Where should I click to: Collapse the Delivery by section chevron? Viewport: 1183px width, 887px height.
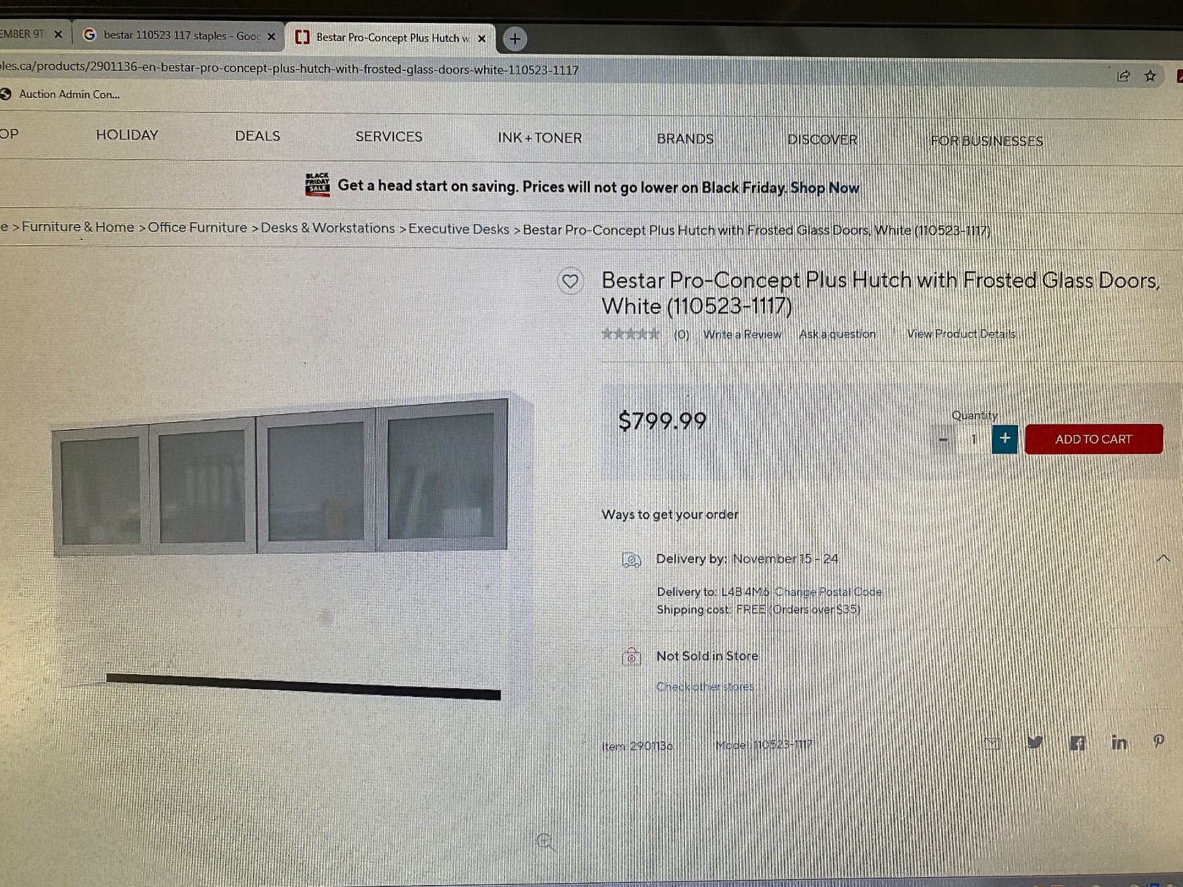[1163, 558]
